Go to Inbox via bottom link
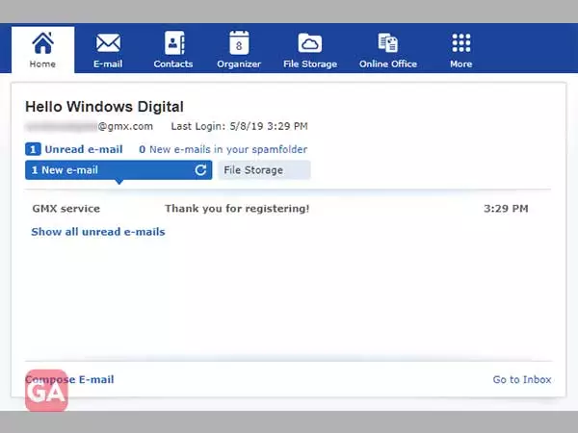The image size is (578, 433). click(522, 380)
